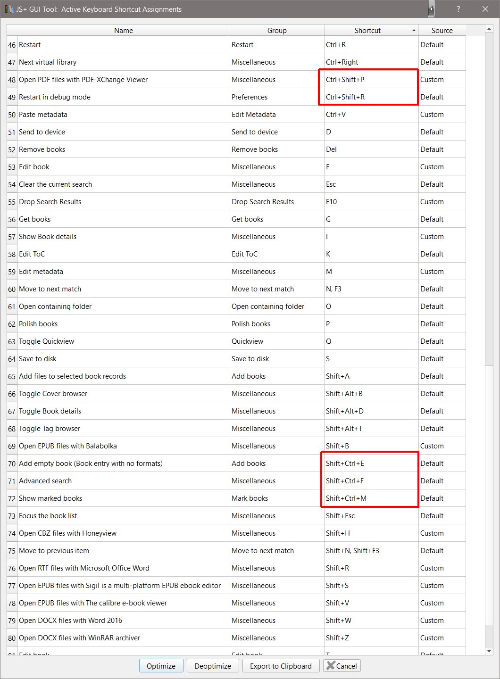This screenshot has height=679, width=500.
Task: Click the 'Advanced search' name cell
Action: pos(124,481)
